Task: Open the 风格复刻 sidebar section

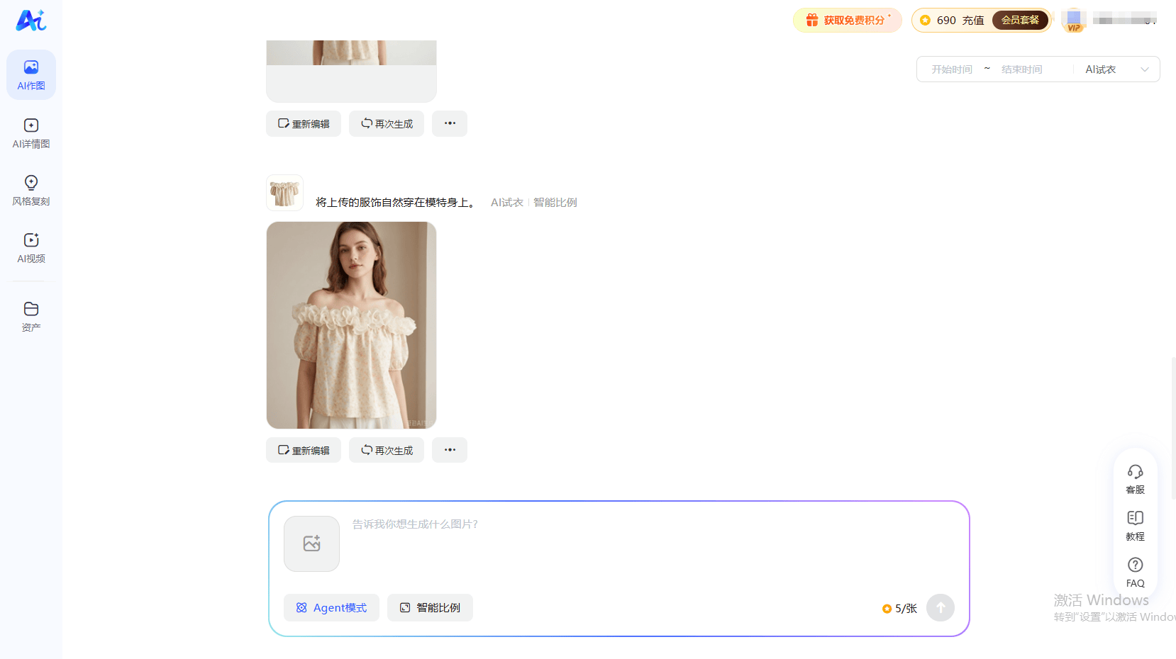Action: coord(31,191)
